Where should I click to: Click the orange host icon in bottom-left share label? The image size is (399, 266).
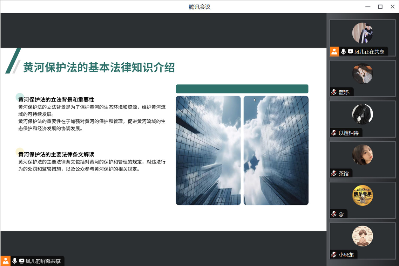point(6,261)
